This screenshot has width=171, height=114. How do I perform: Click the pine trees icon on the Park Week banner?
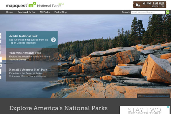pos(138,5)
